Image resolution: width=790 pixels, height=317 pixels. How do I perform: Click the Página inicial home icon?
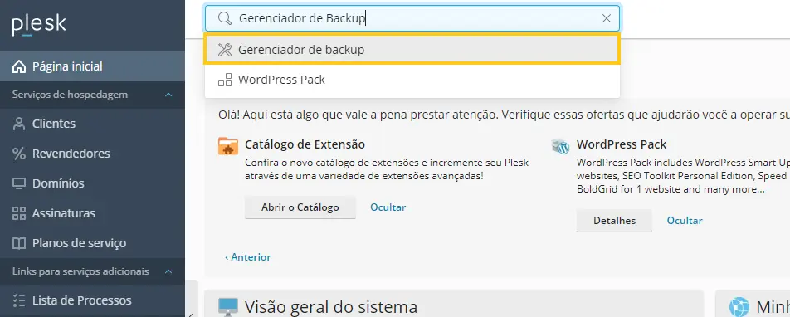[x=19, y=66]
